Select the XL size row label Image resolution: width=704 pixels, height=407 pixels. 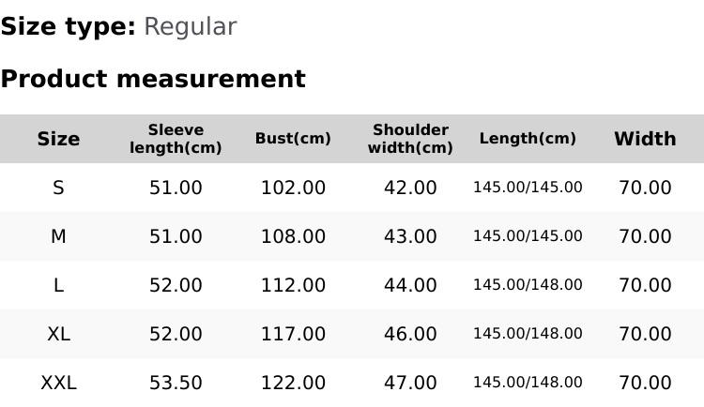tap(58, 334)
